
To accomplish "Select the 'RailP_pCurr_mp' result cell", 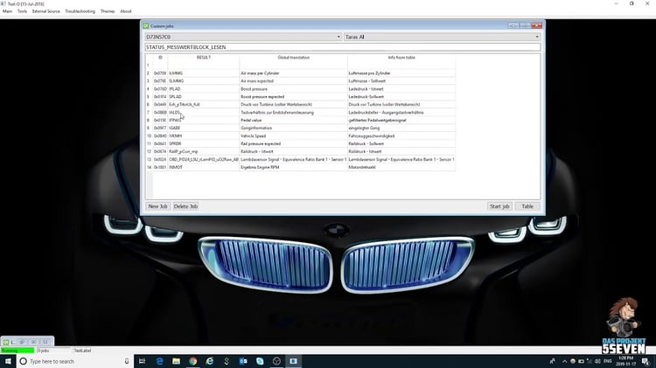I will click(203, 151).
